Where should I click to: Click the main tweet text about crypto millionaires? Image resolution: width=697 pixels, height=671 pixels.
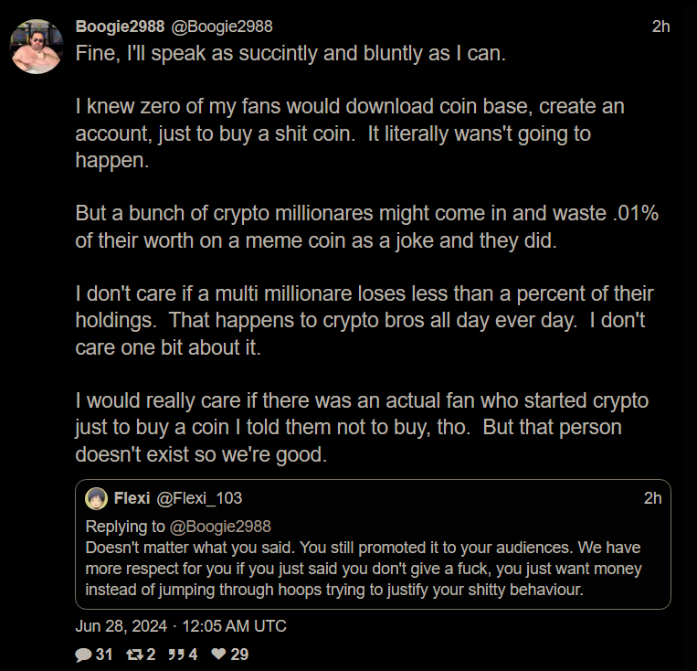pyautogui.click(x=365, y=227)
